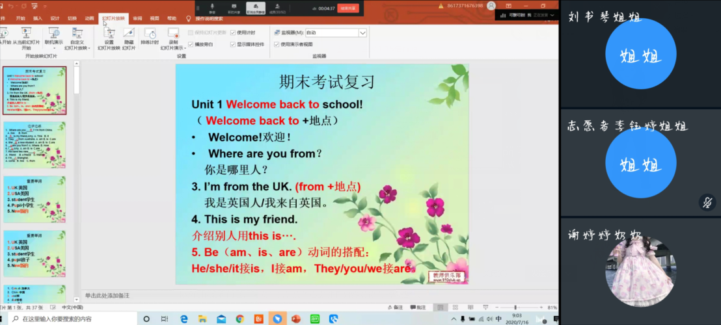Click 从当前幻灯片开始 slideshow icon
This screenshot has height=325, width=721.
point(26,34)
